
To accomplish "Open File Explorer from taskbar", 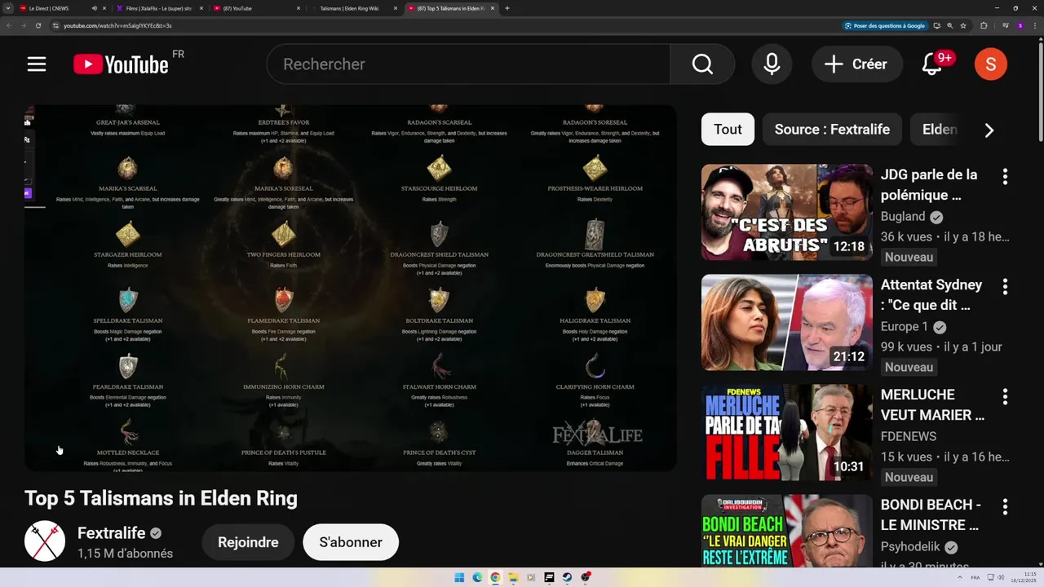I will pyautogui.click(x=513, y=577).
